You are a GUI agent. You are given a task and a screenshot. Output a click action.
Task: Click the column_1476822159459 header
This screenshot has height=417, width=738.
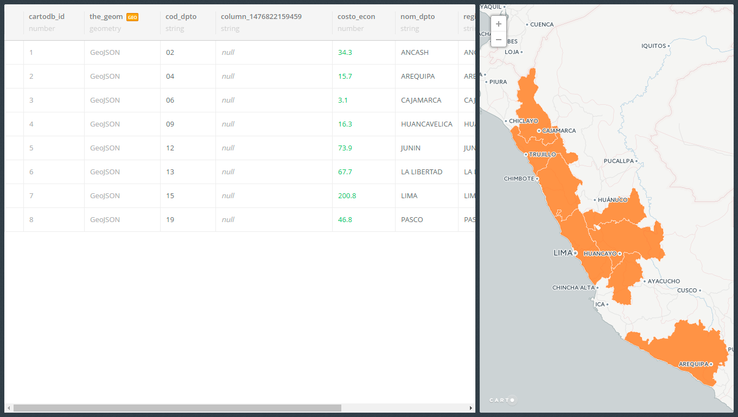pyautogui.click(x=261, y=16)
